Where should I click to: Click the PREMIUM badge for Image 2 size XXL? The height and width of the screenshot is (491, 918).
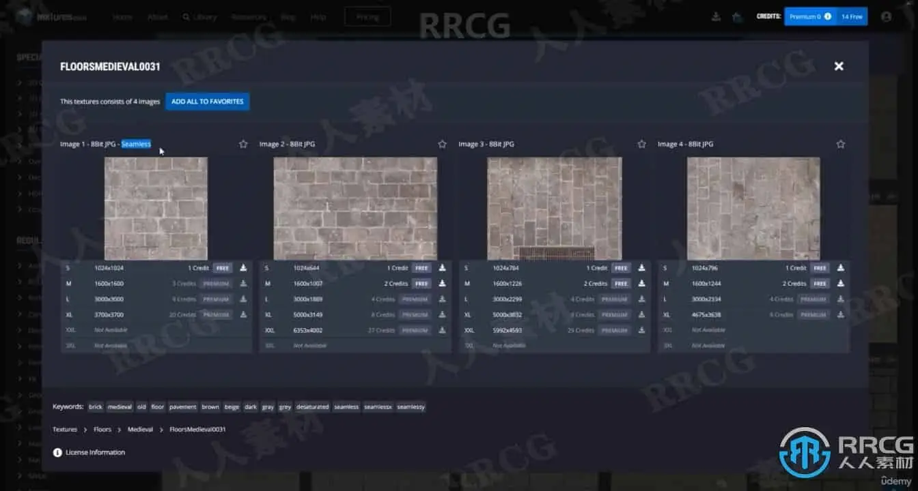[415, 331]
